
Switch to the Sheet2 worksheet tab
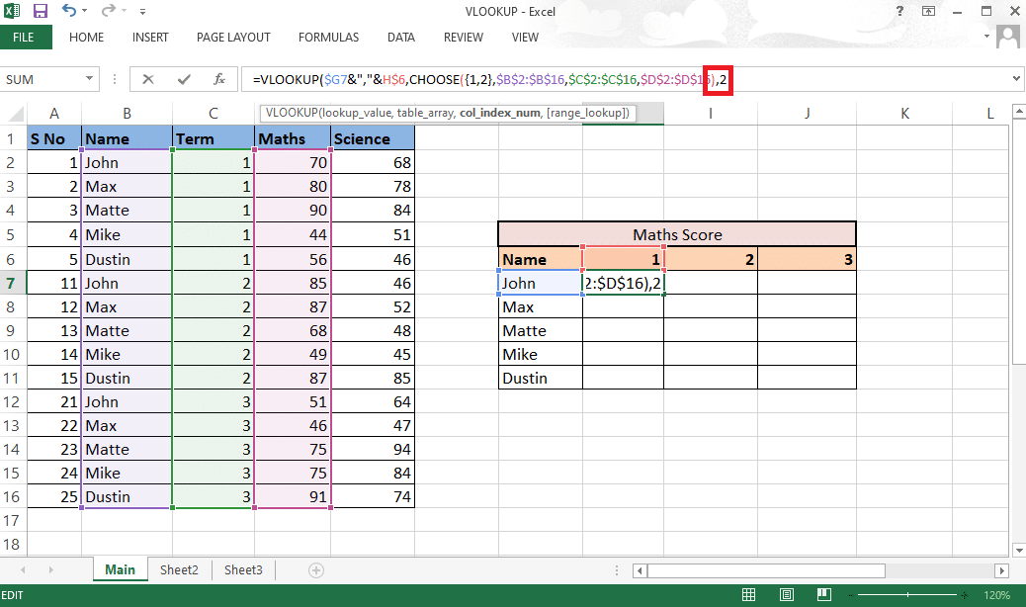tap(180, 570)
